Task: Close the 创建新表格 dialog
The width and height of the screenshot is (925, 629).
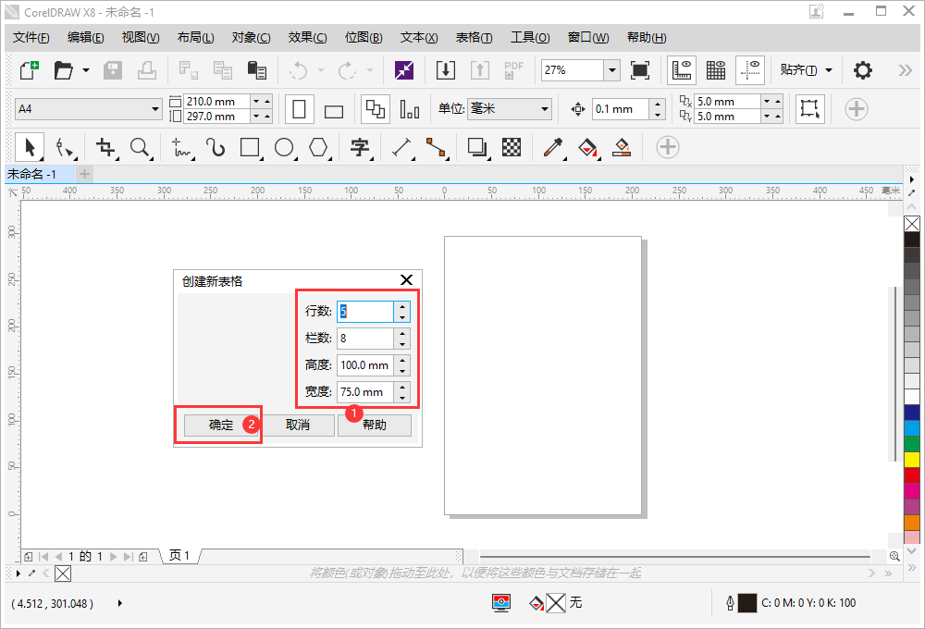Action: click(406, 279)
